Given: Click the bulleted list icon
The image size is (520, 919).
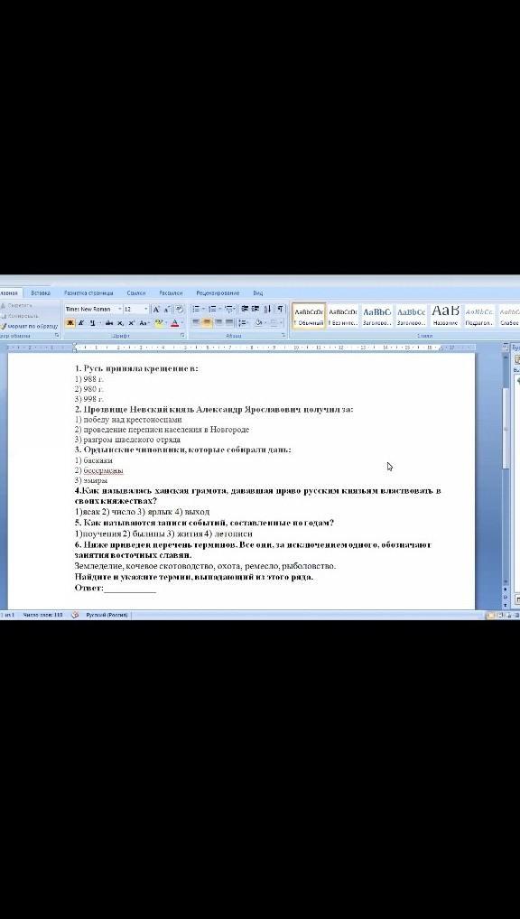Looking at the screenshot, I should (196, 309).
